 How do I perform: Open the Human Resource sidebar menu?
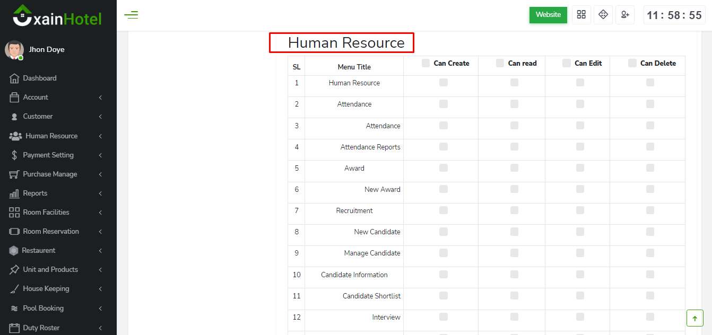coord(51,136)
